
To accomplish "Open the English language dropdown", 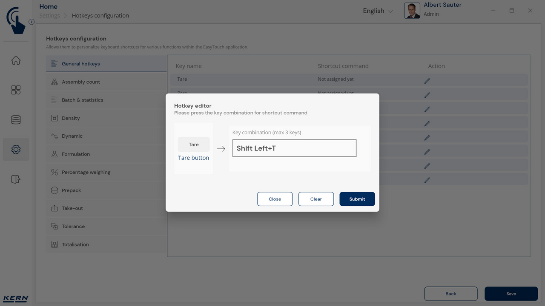I will pyautogui.click(x=378, y=11).
